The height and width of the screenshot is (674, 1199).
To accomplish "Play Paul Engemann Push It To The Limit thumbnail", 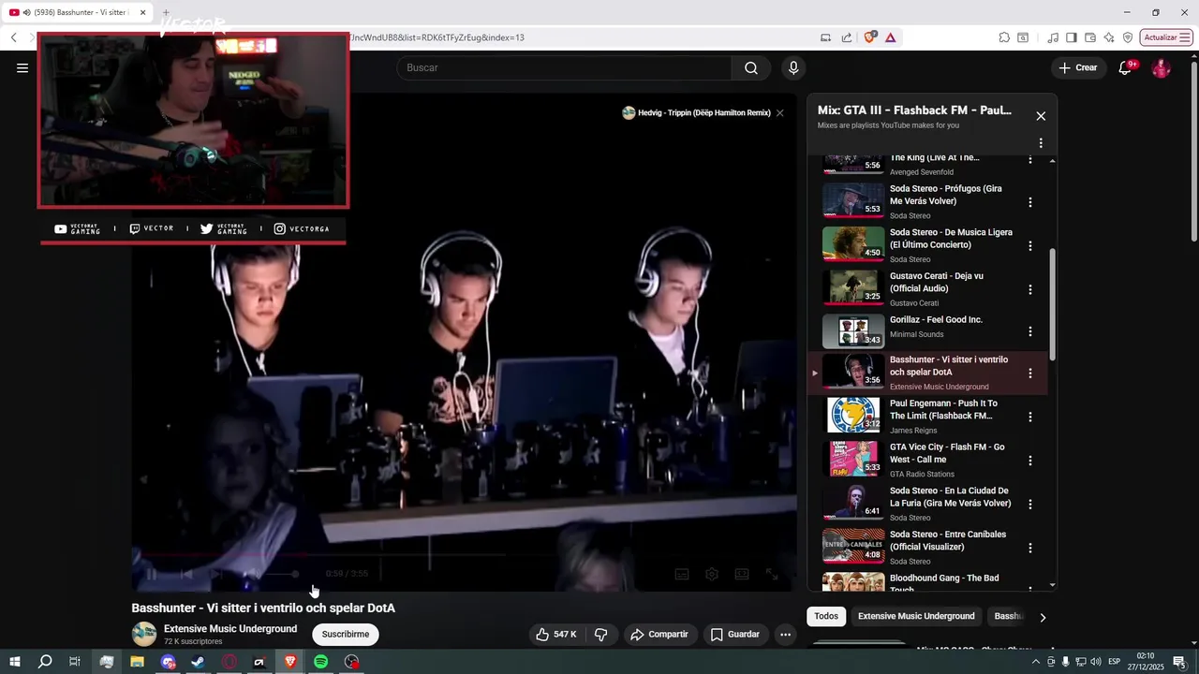I will click(x=853, y=415).
